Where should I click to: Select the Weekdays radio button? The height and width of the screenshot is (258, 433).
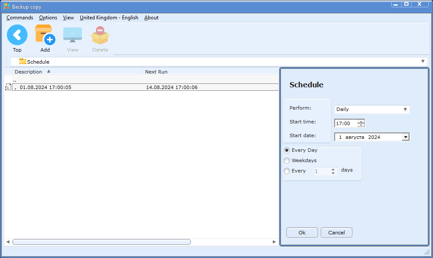pyautogui.click(x=287, y=160)
